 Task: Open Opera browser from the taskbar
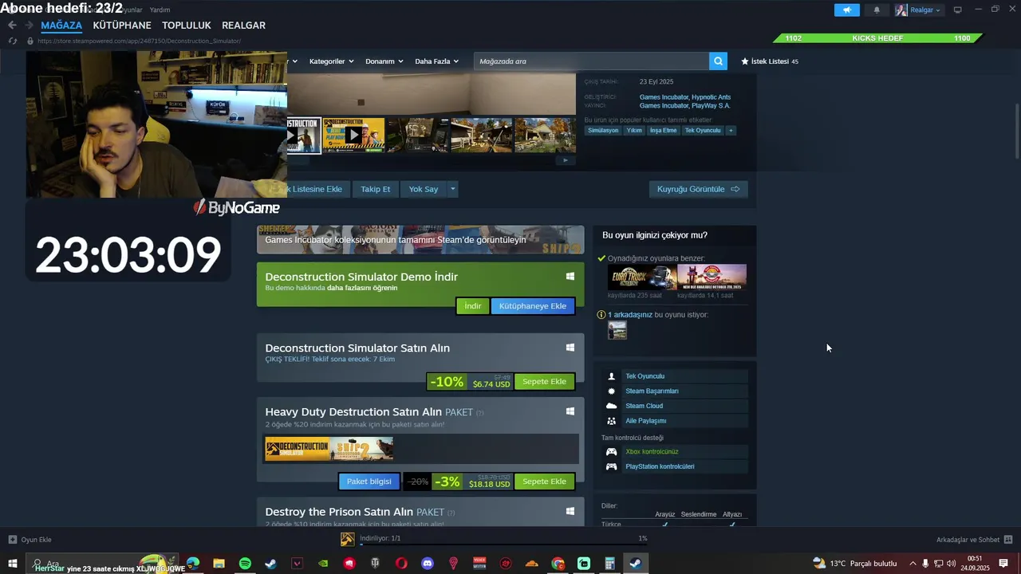tap(401, 564)
